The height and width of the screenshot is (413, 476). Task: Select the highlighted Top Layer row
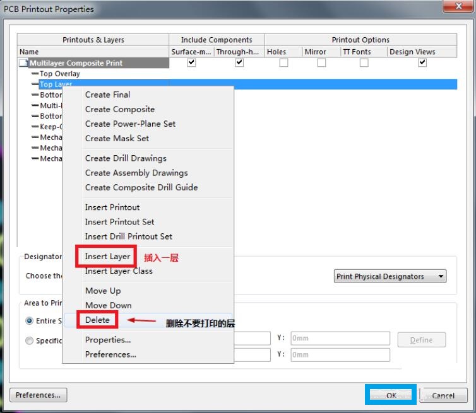click(x=247, y=84)
